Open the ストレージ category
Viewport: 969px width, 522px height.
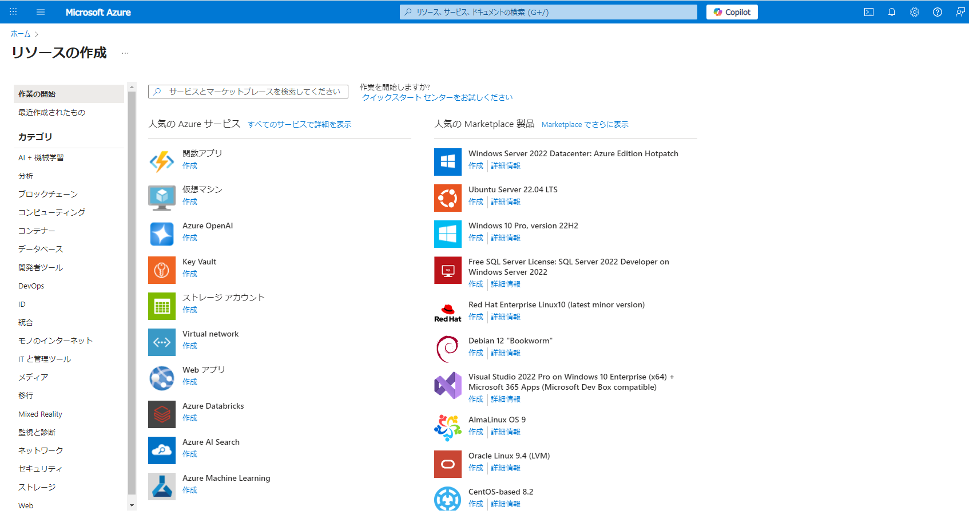(x=37, y=487)
